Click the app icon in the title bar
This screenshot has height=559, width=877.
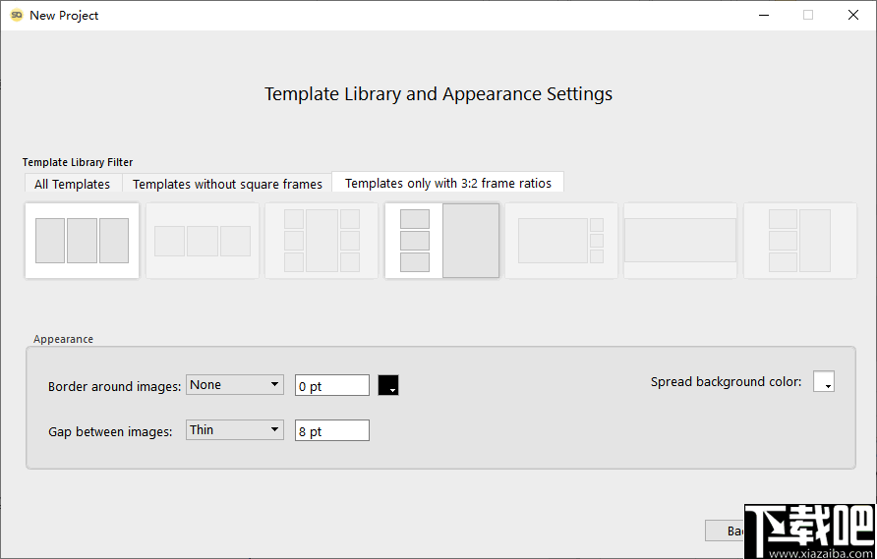17,15
